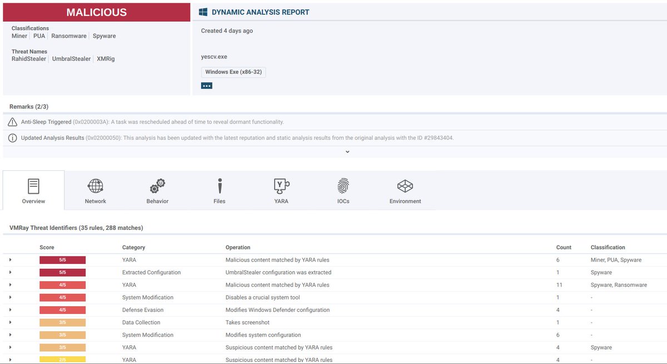The width and height of the screenshot is (667, 364).
Task: Click the System Modification 4/5 category cell
Action: pyautogui.click(x=148, y=297)
